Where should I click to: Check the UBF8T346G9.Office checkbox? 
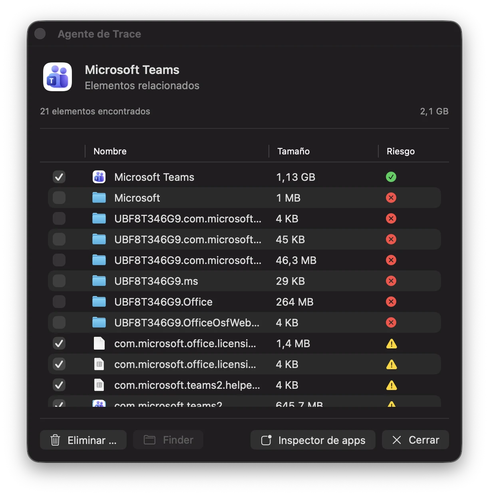point(59,302)
